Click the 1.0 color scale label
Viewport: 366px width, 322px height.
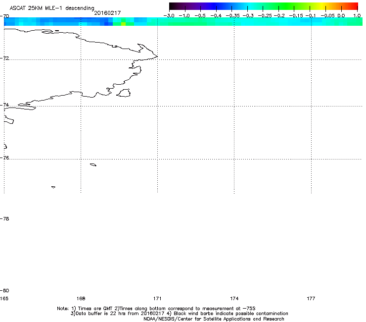pyautogui.click(x=357, y=16)
